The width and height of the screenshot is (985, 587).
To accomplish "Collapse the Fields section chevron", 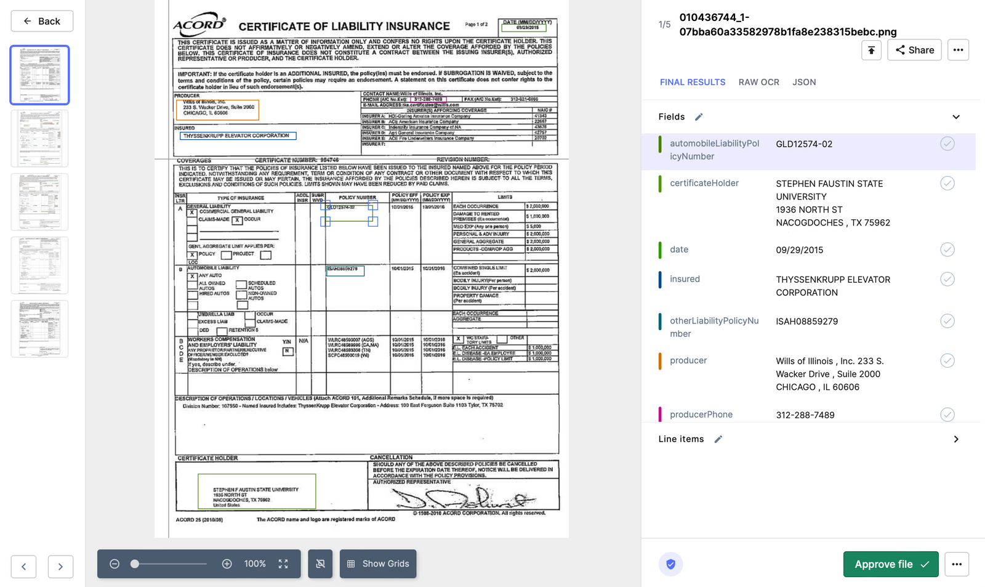I will point(955,116).
